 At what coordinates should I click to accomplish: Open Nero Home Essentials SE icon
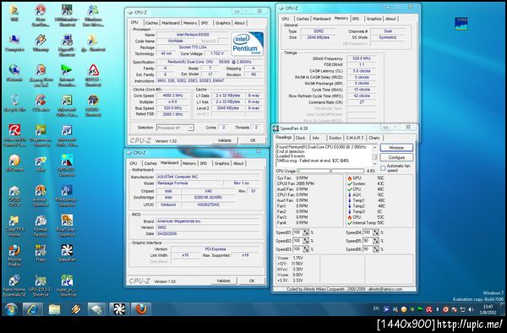[x=14, y=286]
